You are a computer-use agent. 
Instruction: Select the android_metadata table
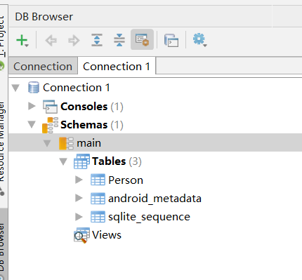pyautogui.click(x=155, y=199)
